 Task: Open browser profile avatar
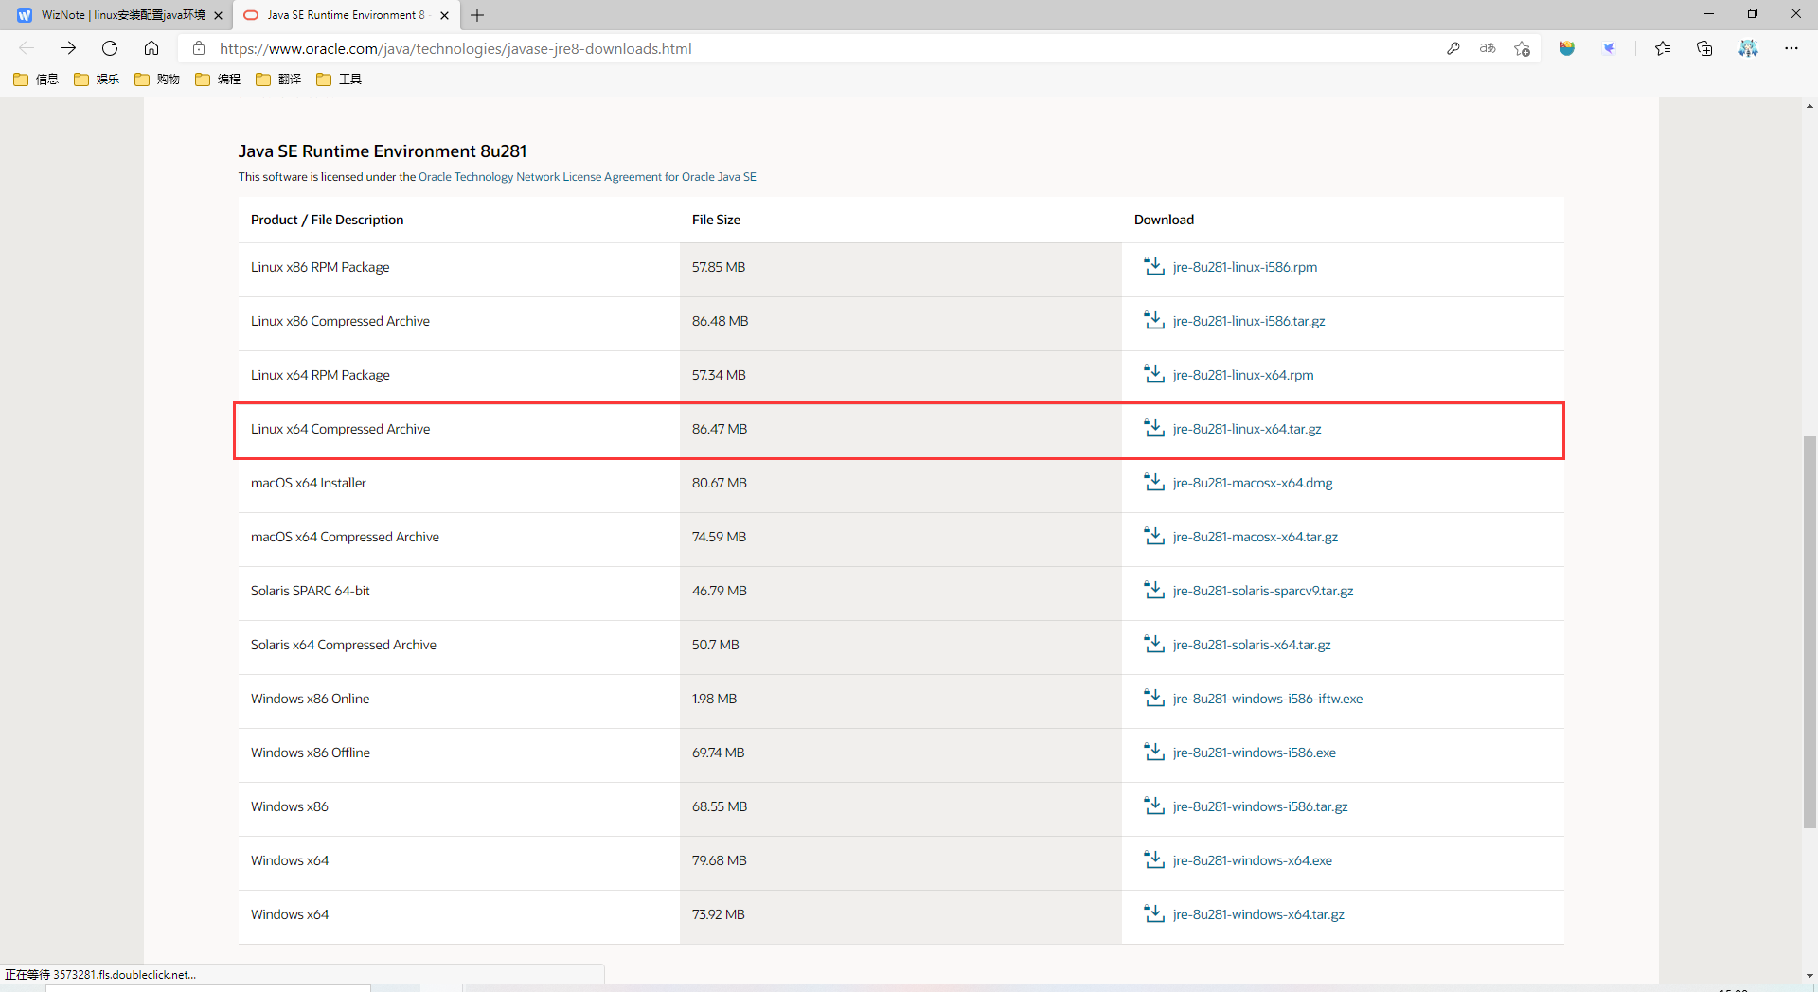(1748, 48)
